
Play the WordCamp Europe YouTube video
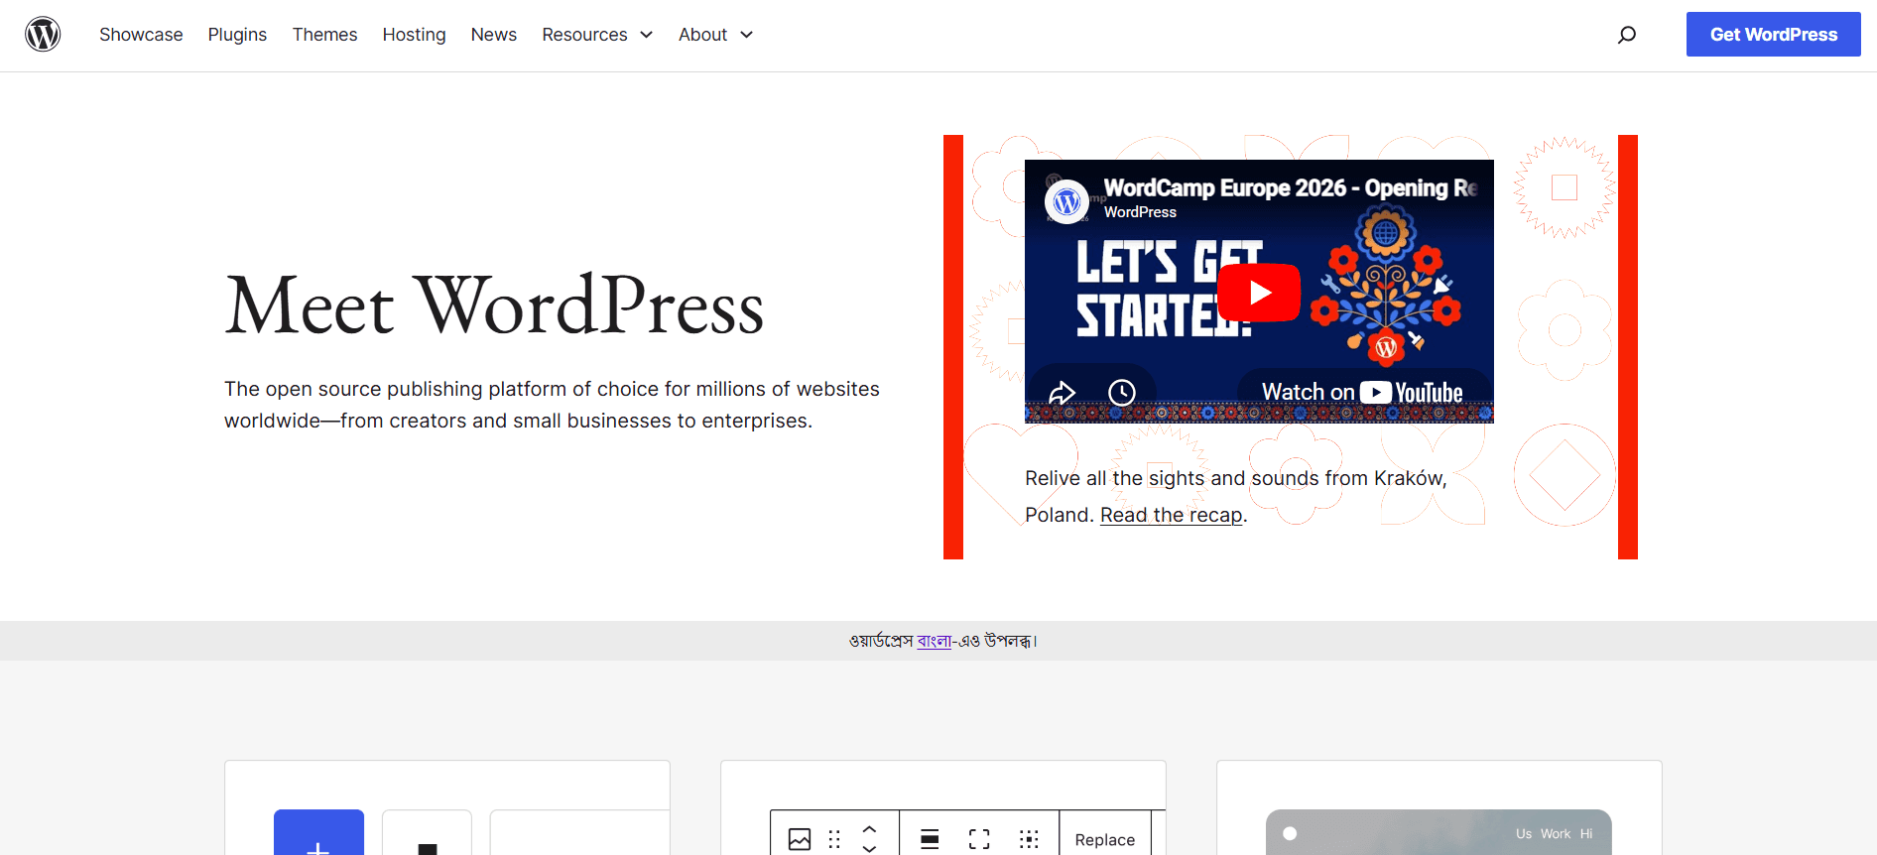(1259, 293)
